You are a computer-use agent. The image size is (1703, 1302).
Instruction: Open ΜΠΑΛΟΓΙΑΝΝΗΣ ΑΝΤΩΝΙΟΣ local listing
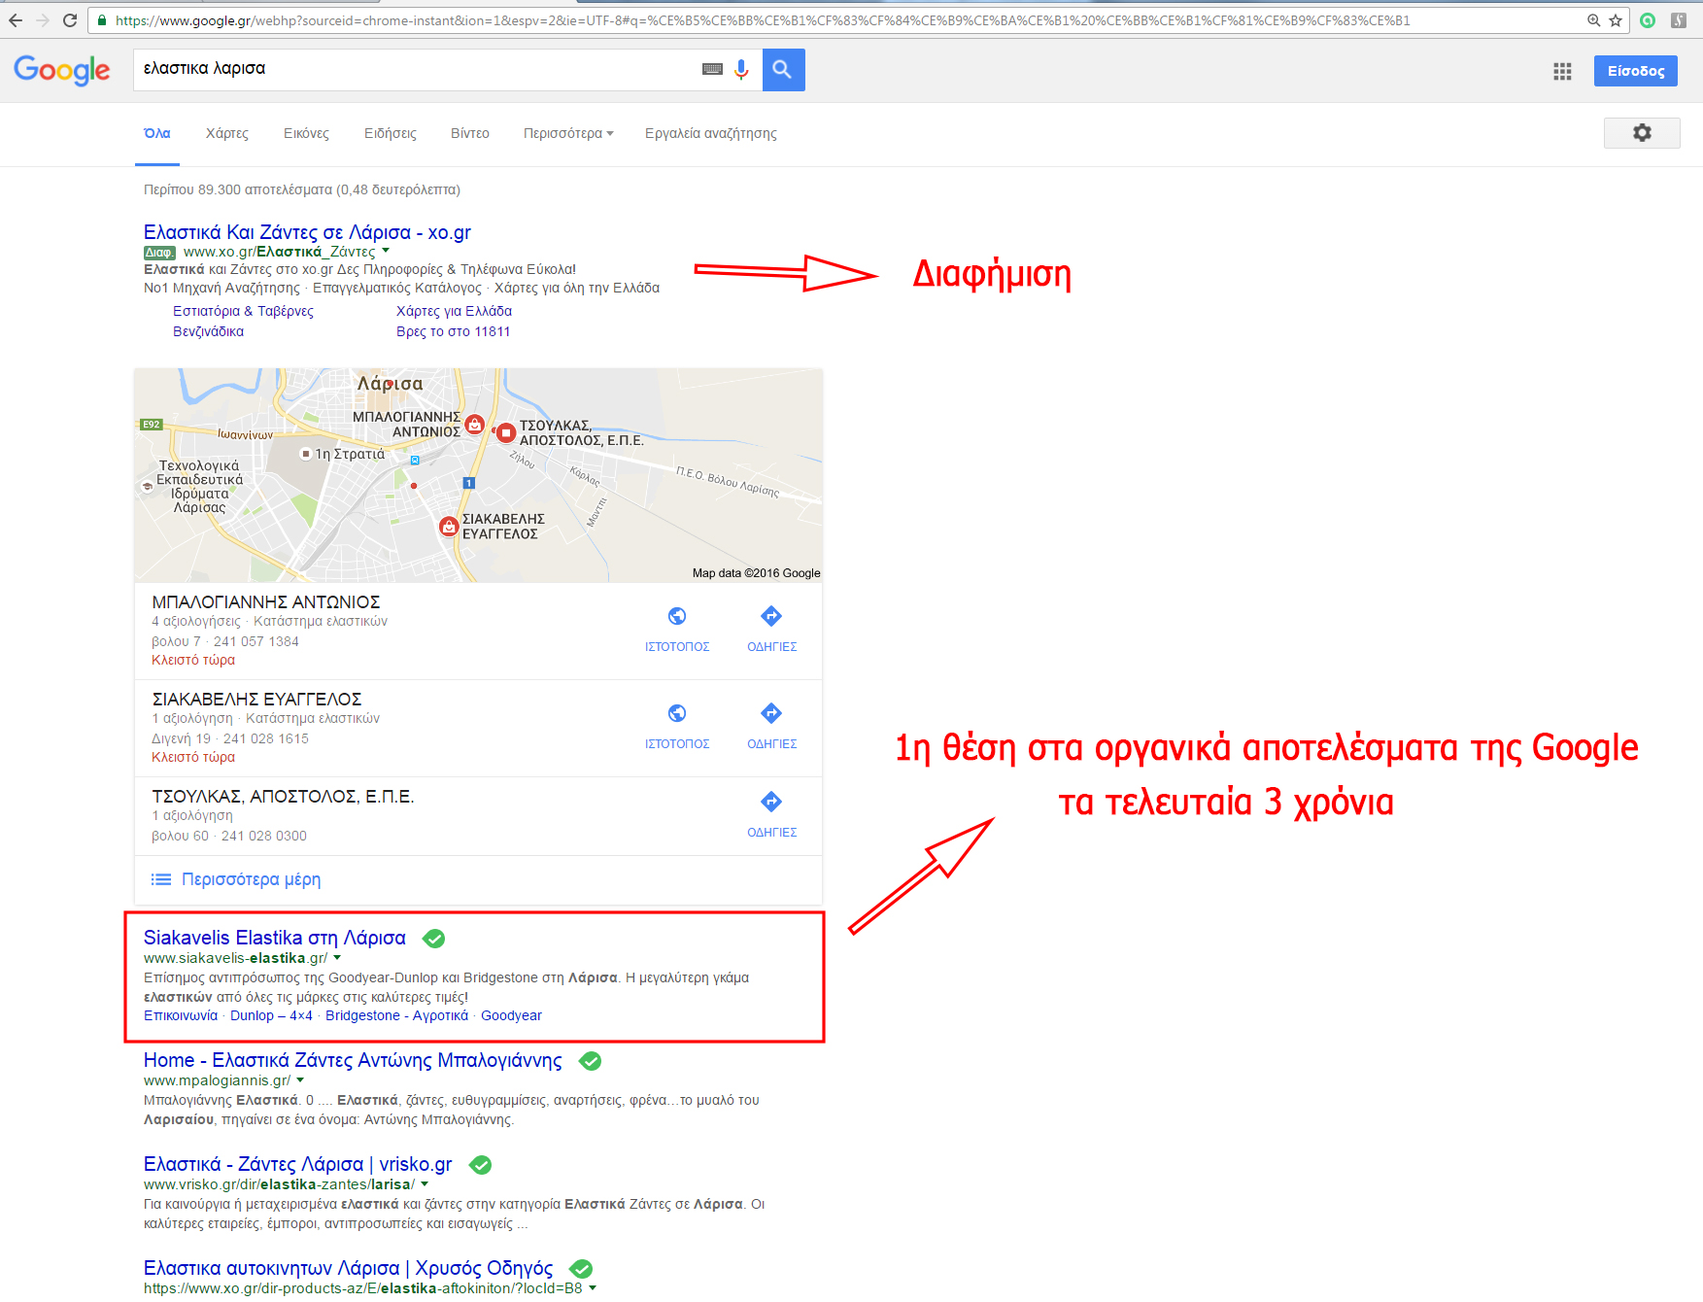click(x=266, y=602)
